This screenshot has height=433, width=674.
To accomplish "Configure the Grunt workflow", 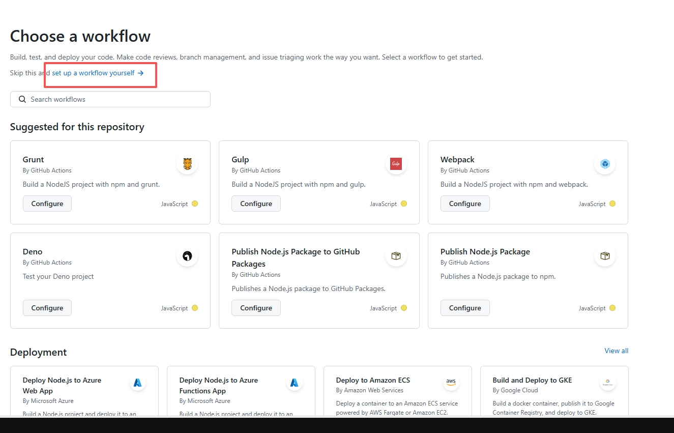I will click(x=47, y=204).
